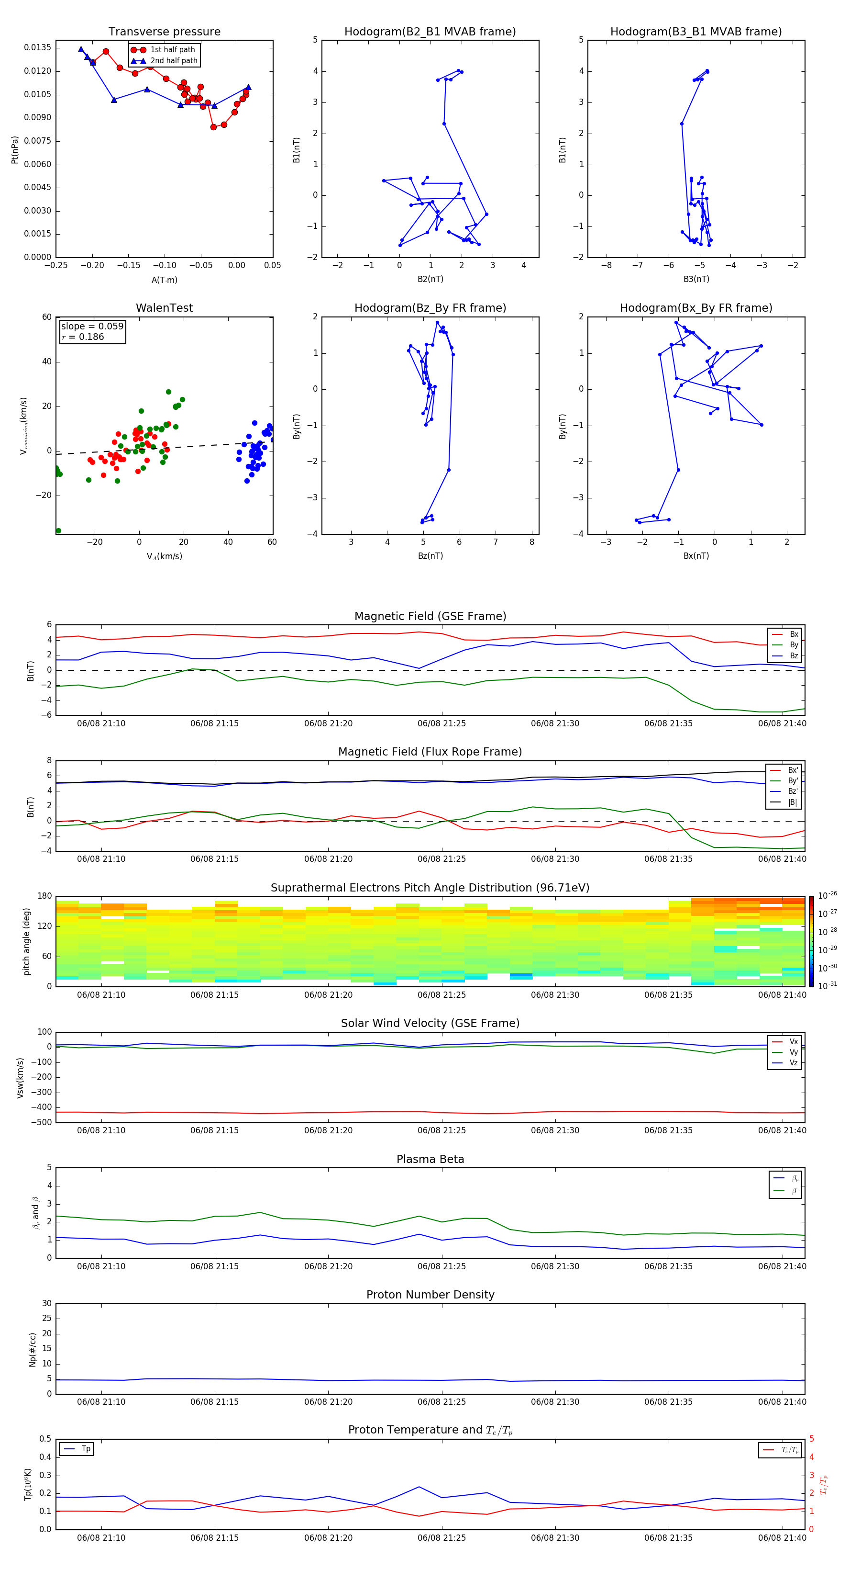This screenshot has height=1580, width=861.
Task: Click 'Solar Wind Velocity (GSE Frame)' title
Action: click(x=430, y=1023)
